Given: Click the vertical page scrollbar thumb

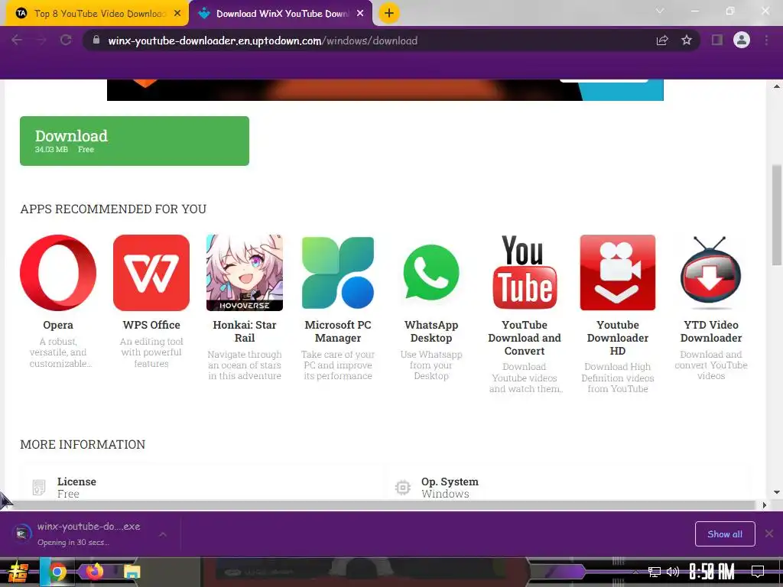Looking at the screenshot, I should point(777,216).
